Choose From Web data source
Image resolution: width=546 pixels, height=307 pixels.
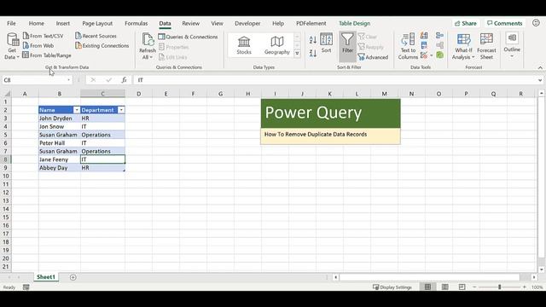(x=38, y=45)
